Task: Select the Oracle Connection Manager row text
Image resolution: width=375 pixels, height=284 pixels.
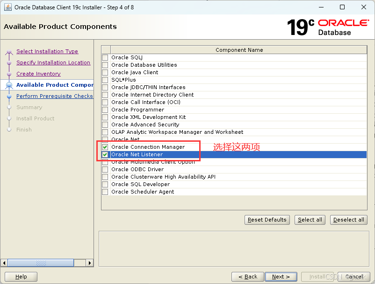Action: (148, 147)
